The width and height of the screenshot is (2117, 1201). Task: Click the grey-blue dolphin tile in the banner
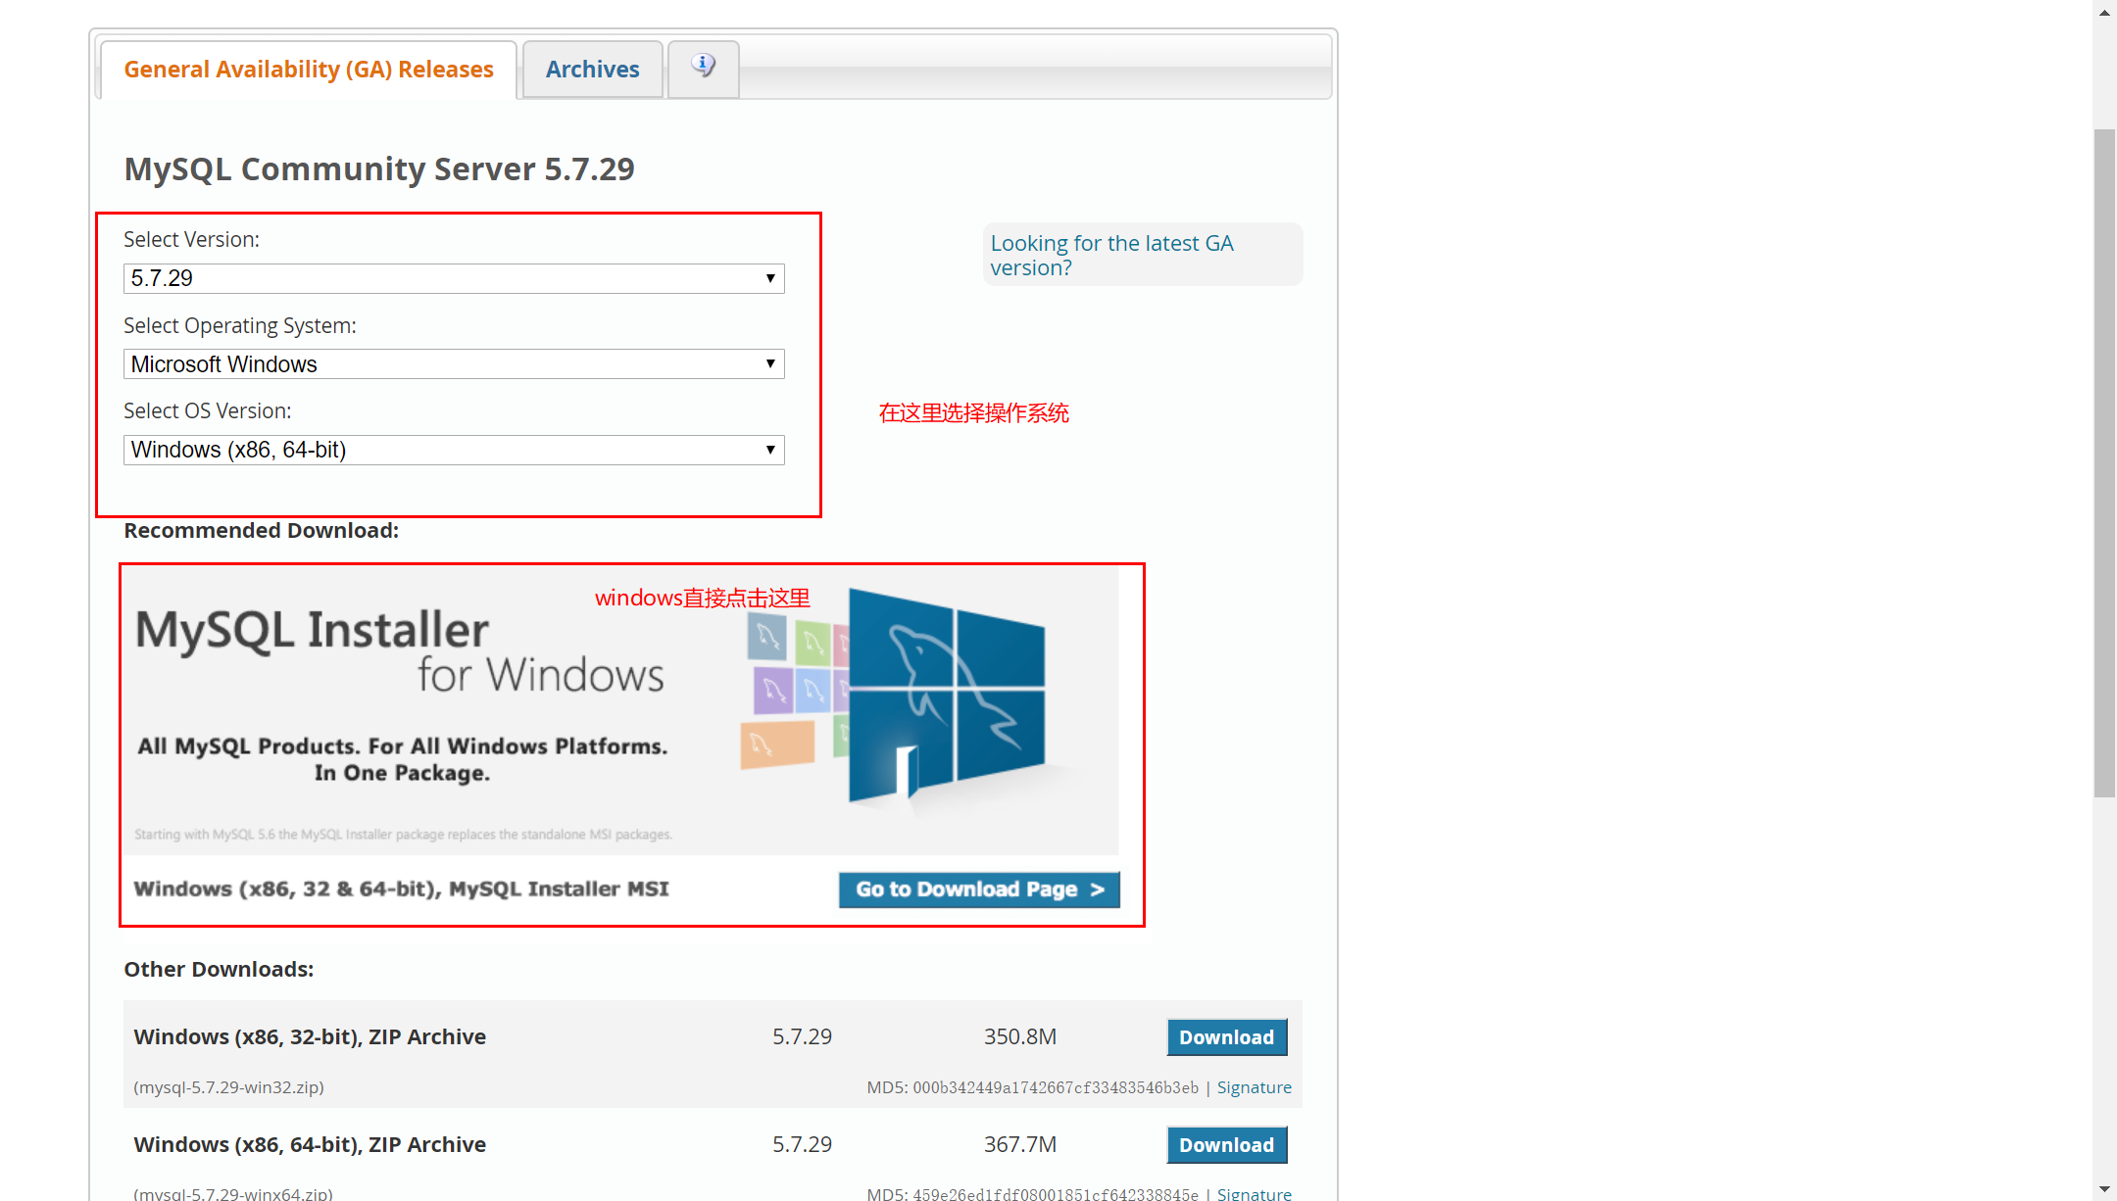pos(767,638)
